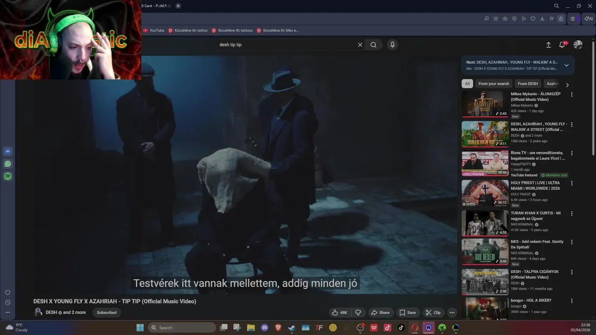The image size is (596, 335).
Task: Open Discord from the taskbar
Action: 265,328
